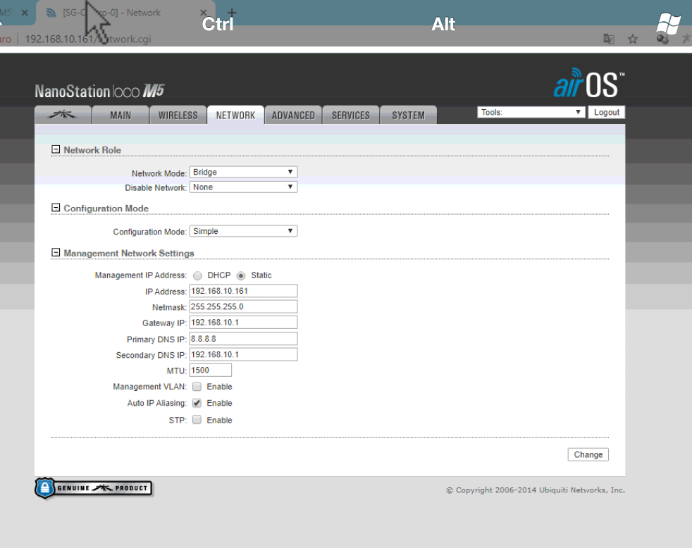The height and width of the screenshot is (548, 692).
Task: Click the Logout button
Action: tap(607, 112)
